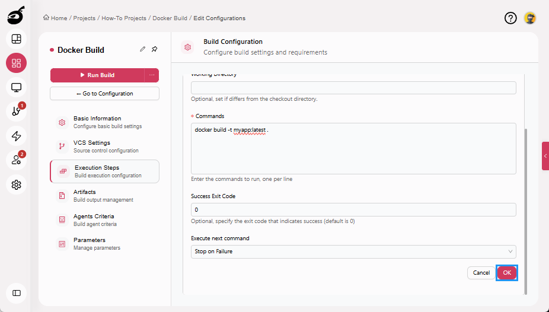Viewport: 549px width, 312px height.
Task: Click the app logo icon
Action: pos(16,15)
